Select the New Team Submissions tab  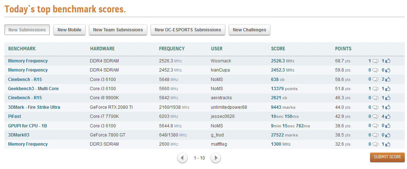click(x=118, y=30)
